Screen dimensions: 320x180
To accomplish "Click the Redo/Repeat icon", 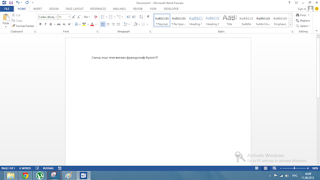I will point(27,2).
